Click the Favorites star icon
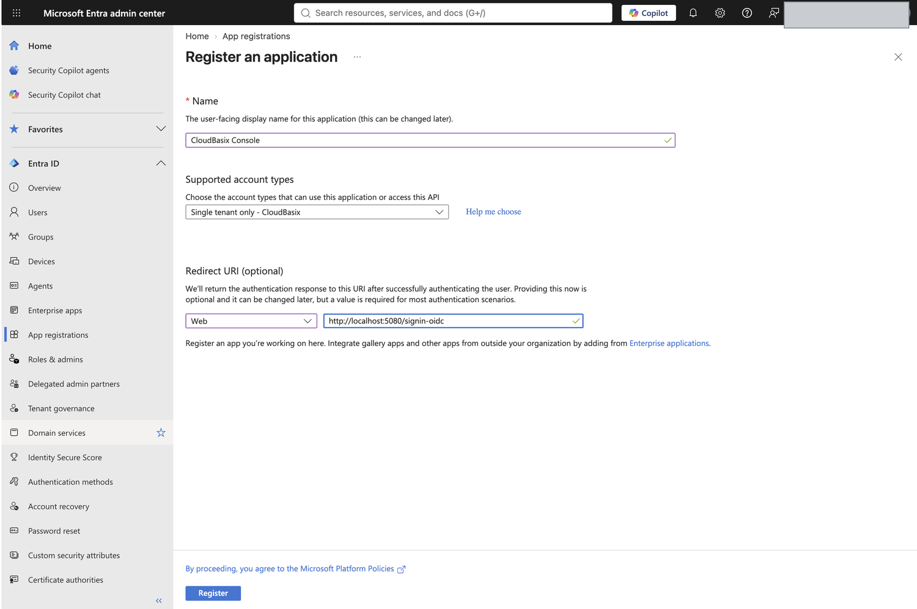The image size is (917, 609). [x=14, y=129]
